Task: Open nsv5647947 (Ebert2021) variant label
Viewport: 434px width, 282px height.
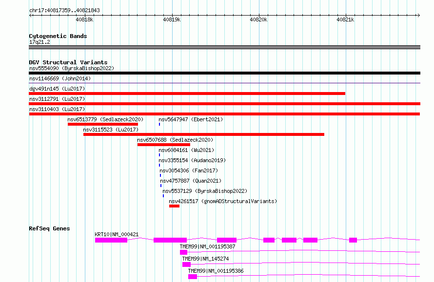Action: click(x=191, y=119)
